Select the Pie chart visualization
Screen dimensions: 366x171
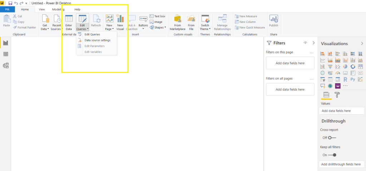(345, 67)
